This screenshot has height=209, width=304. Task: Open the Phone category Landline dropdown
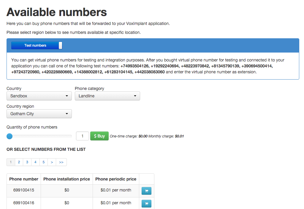(107, 96)
